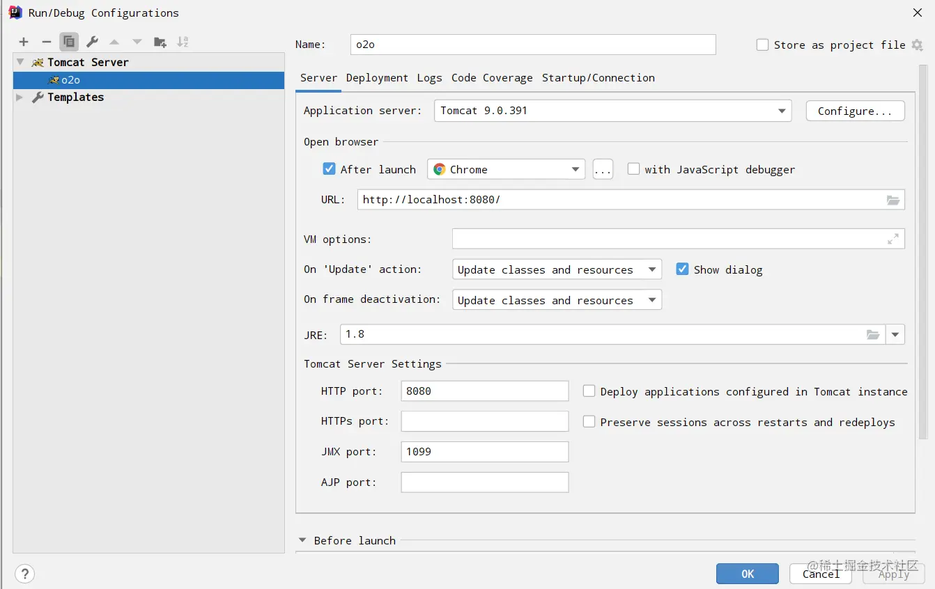The height and width of the screenshot is (589, 935).
Task: Click the vertical scrollbar of settings panel
Action: (923, 252)
